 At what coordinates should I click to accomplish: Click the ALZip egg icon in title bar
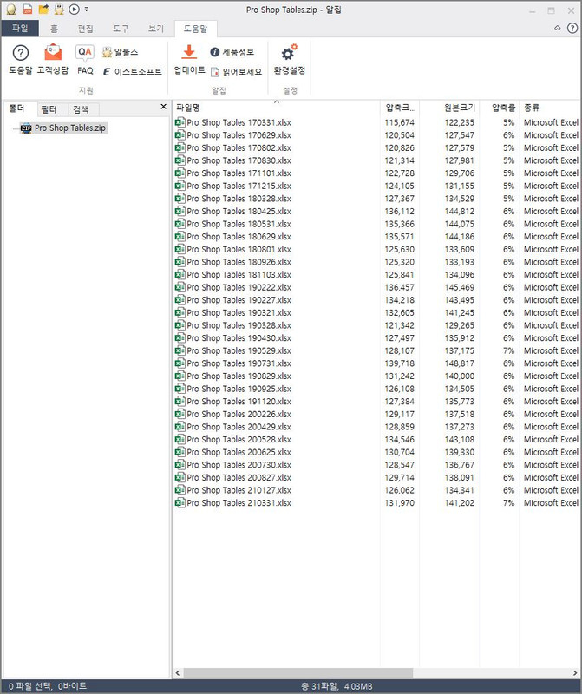coord(11,10)
